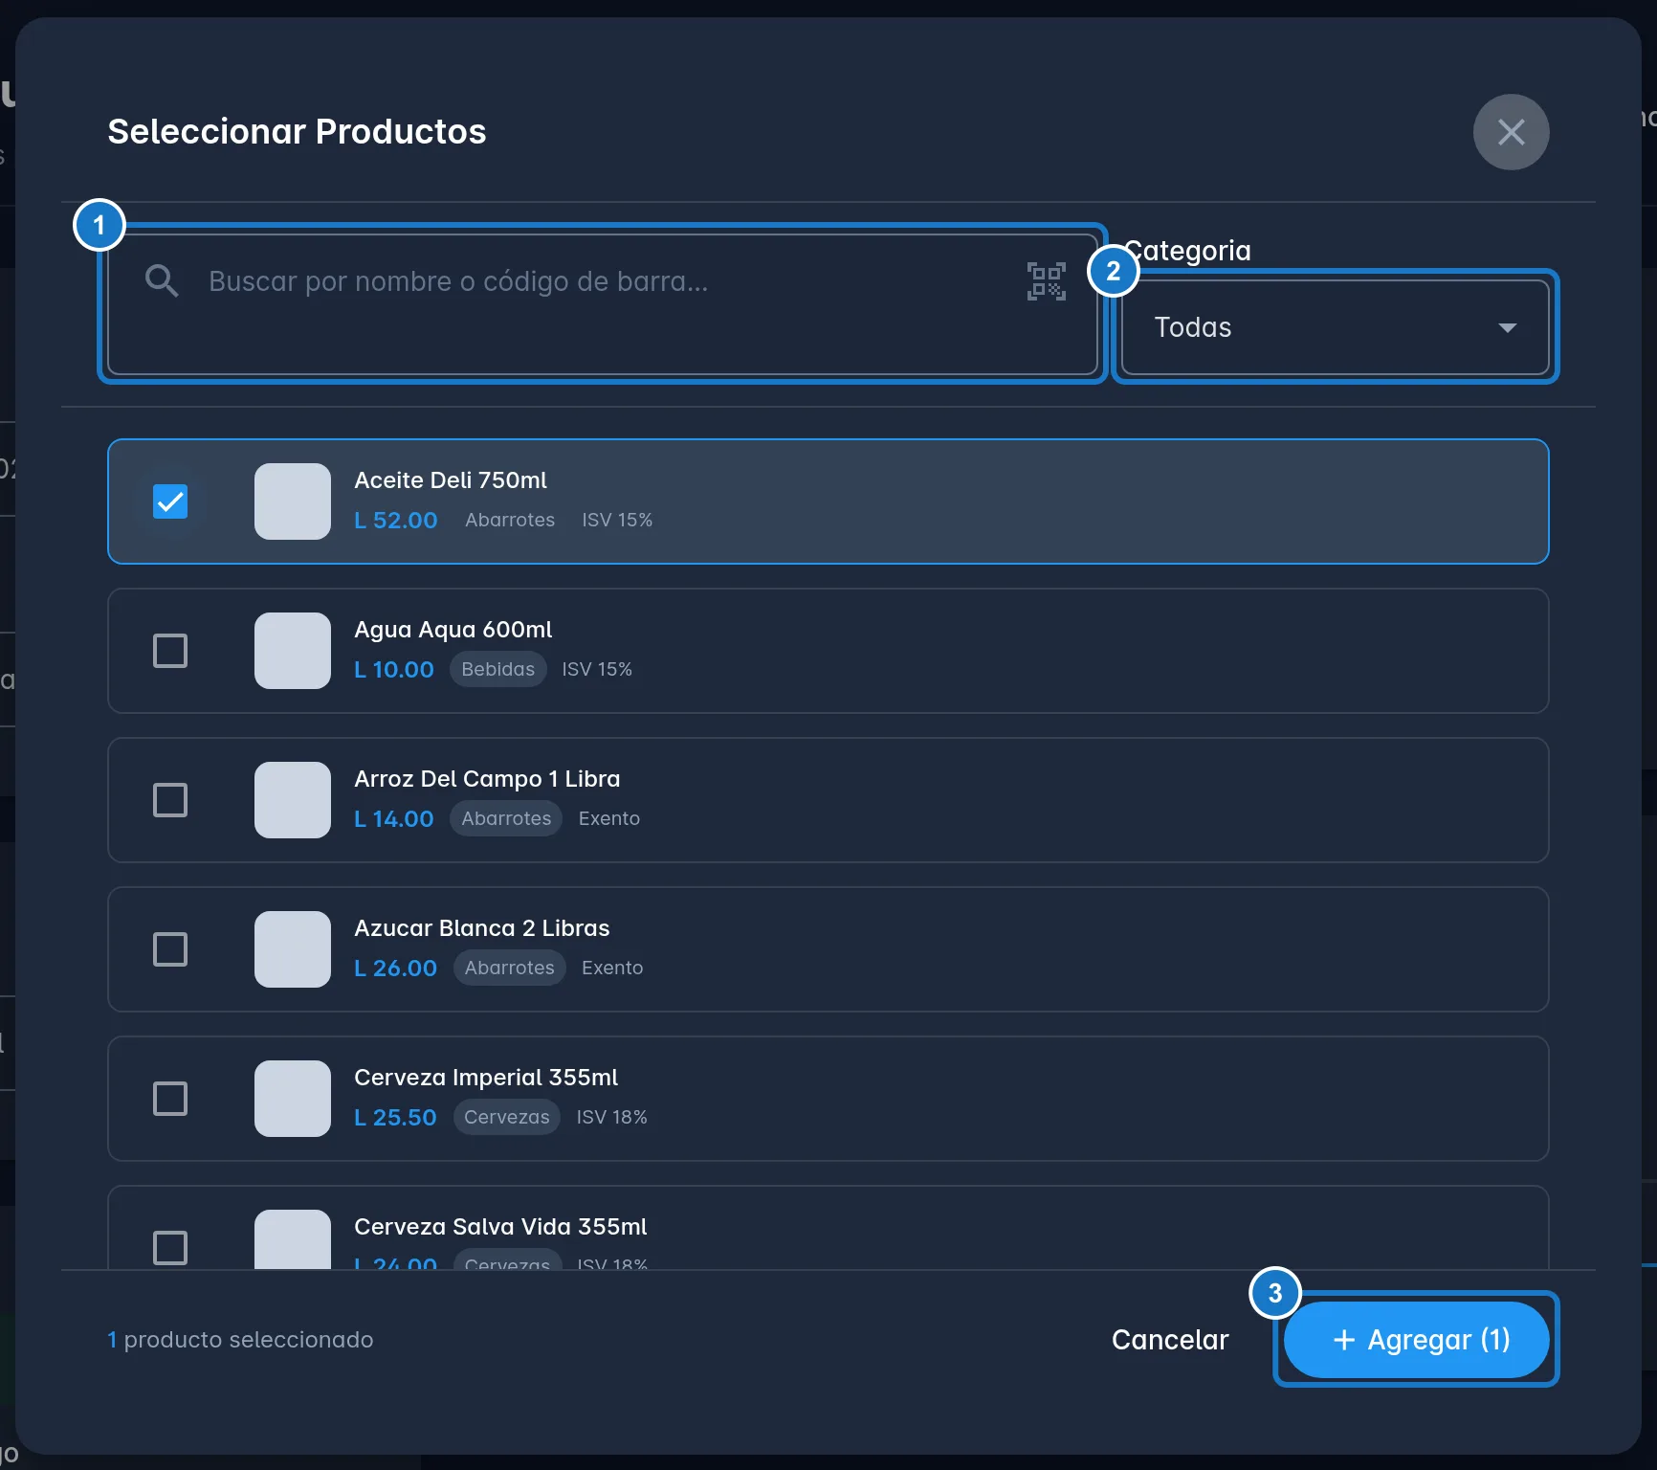
Task: Click the ISV 18% label on Cerveza Imperial
Action: [612, 1117]
